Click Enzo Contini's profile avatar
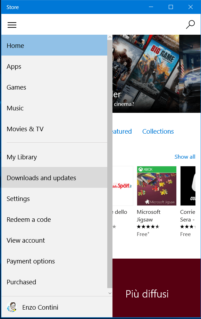 [11, 307]
